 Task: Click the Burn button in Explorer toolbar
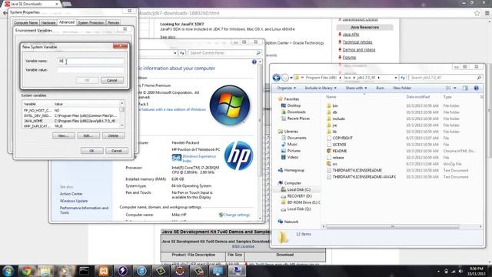[380, 88]
